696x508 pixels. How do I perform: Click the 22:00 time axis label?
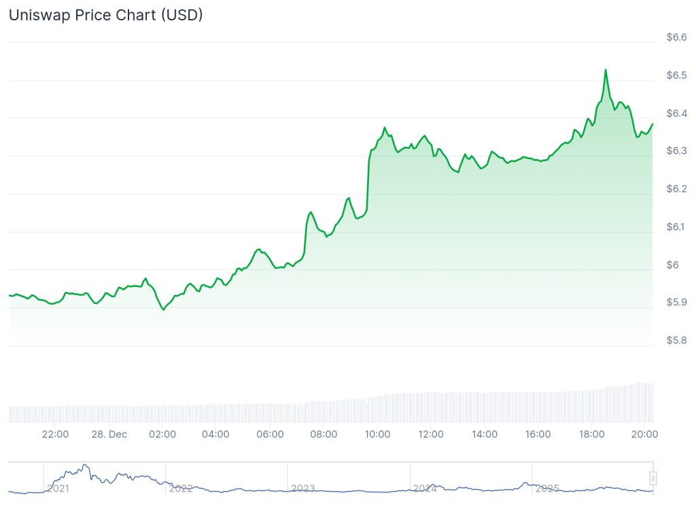[55, 434]
